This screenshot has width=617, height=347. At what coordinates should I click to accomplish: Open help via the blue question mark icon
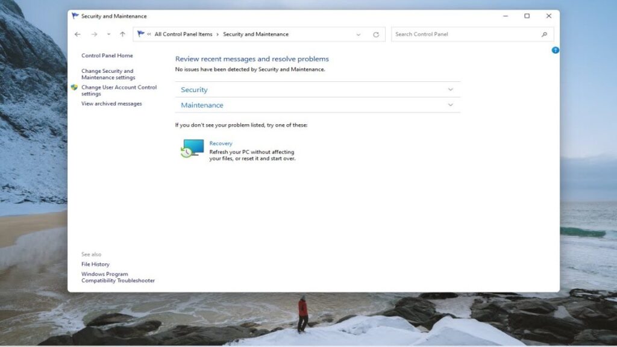coord(555,51)
